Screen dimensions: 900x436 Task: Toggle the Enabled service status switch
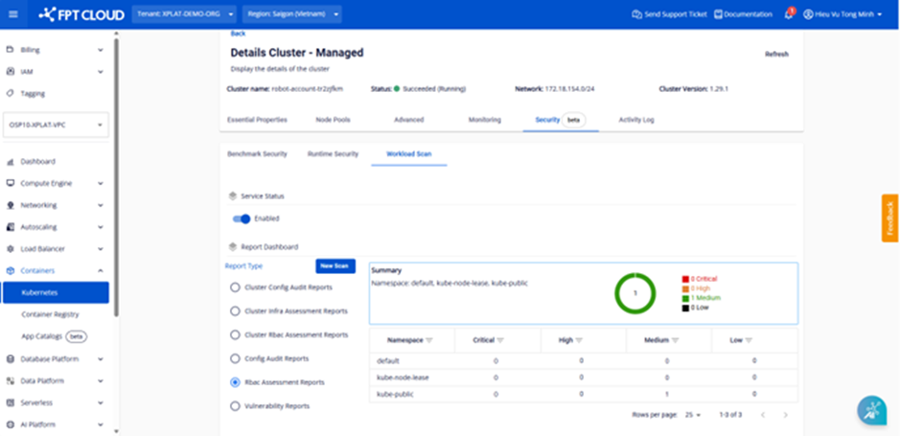(x=242, y=218)
